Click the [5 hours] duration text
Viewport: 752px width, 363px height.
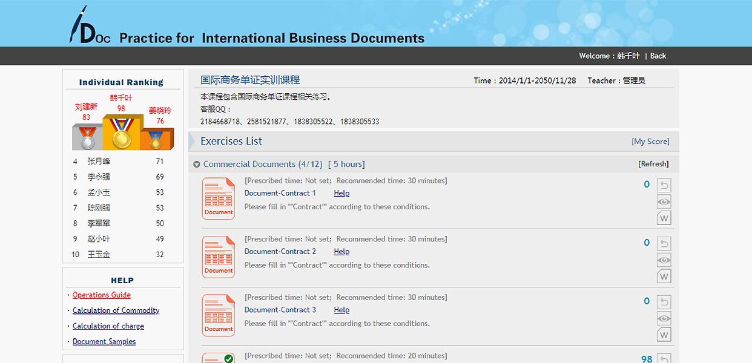click(346, 165)
